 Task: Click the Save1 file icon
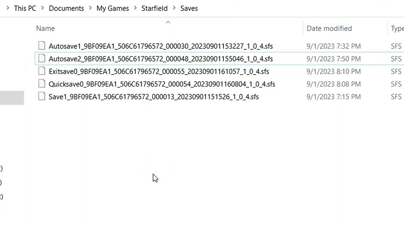pyautogui.click(x=41, y=97)
